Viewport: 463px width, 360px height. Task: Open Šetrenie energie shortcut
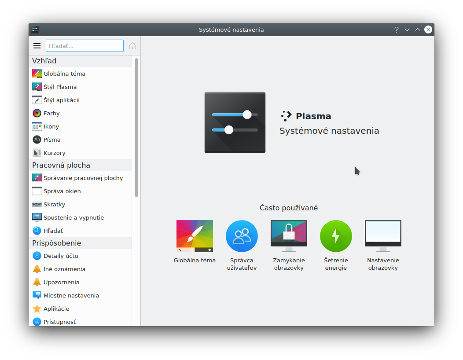tap(336, 245)
